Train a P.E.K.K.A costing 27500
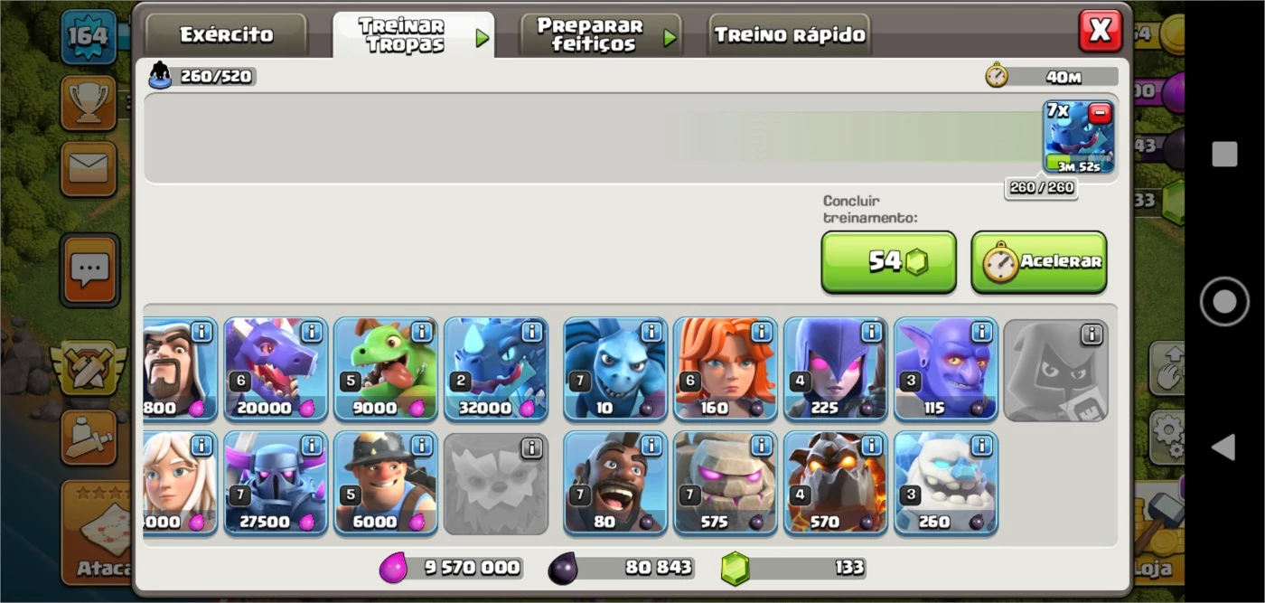 pos(276,483)
